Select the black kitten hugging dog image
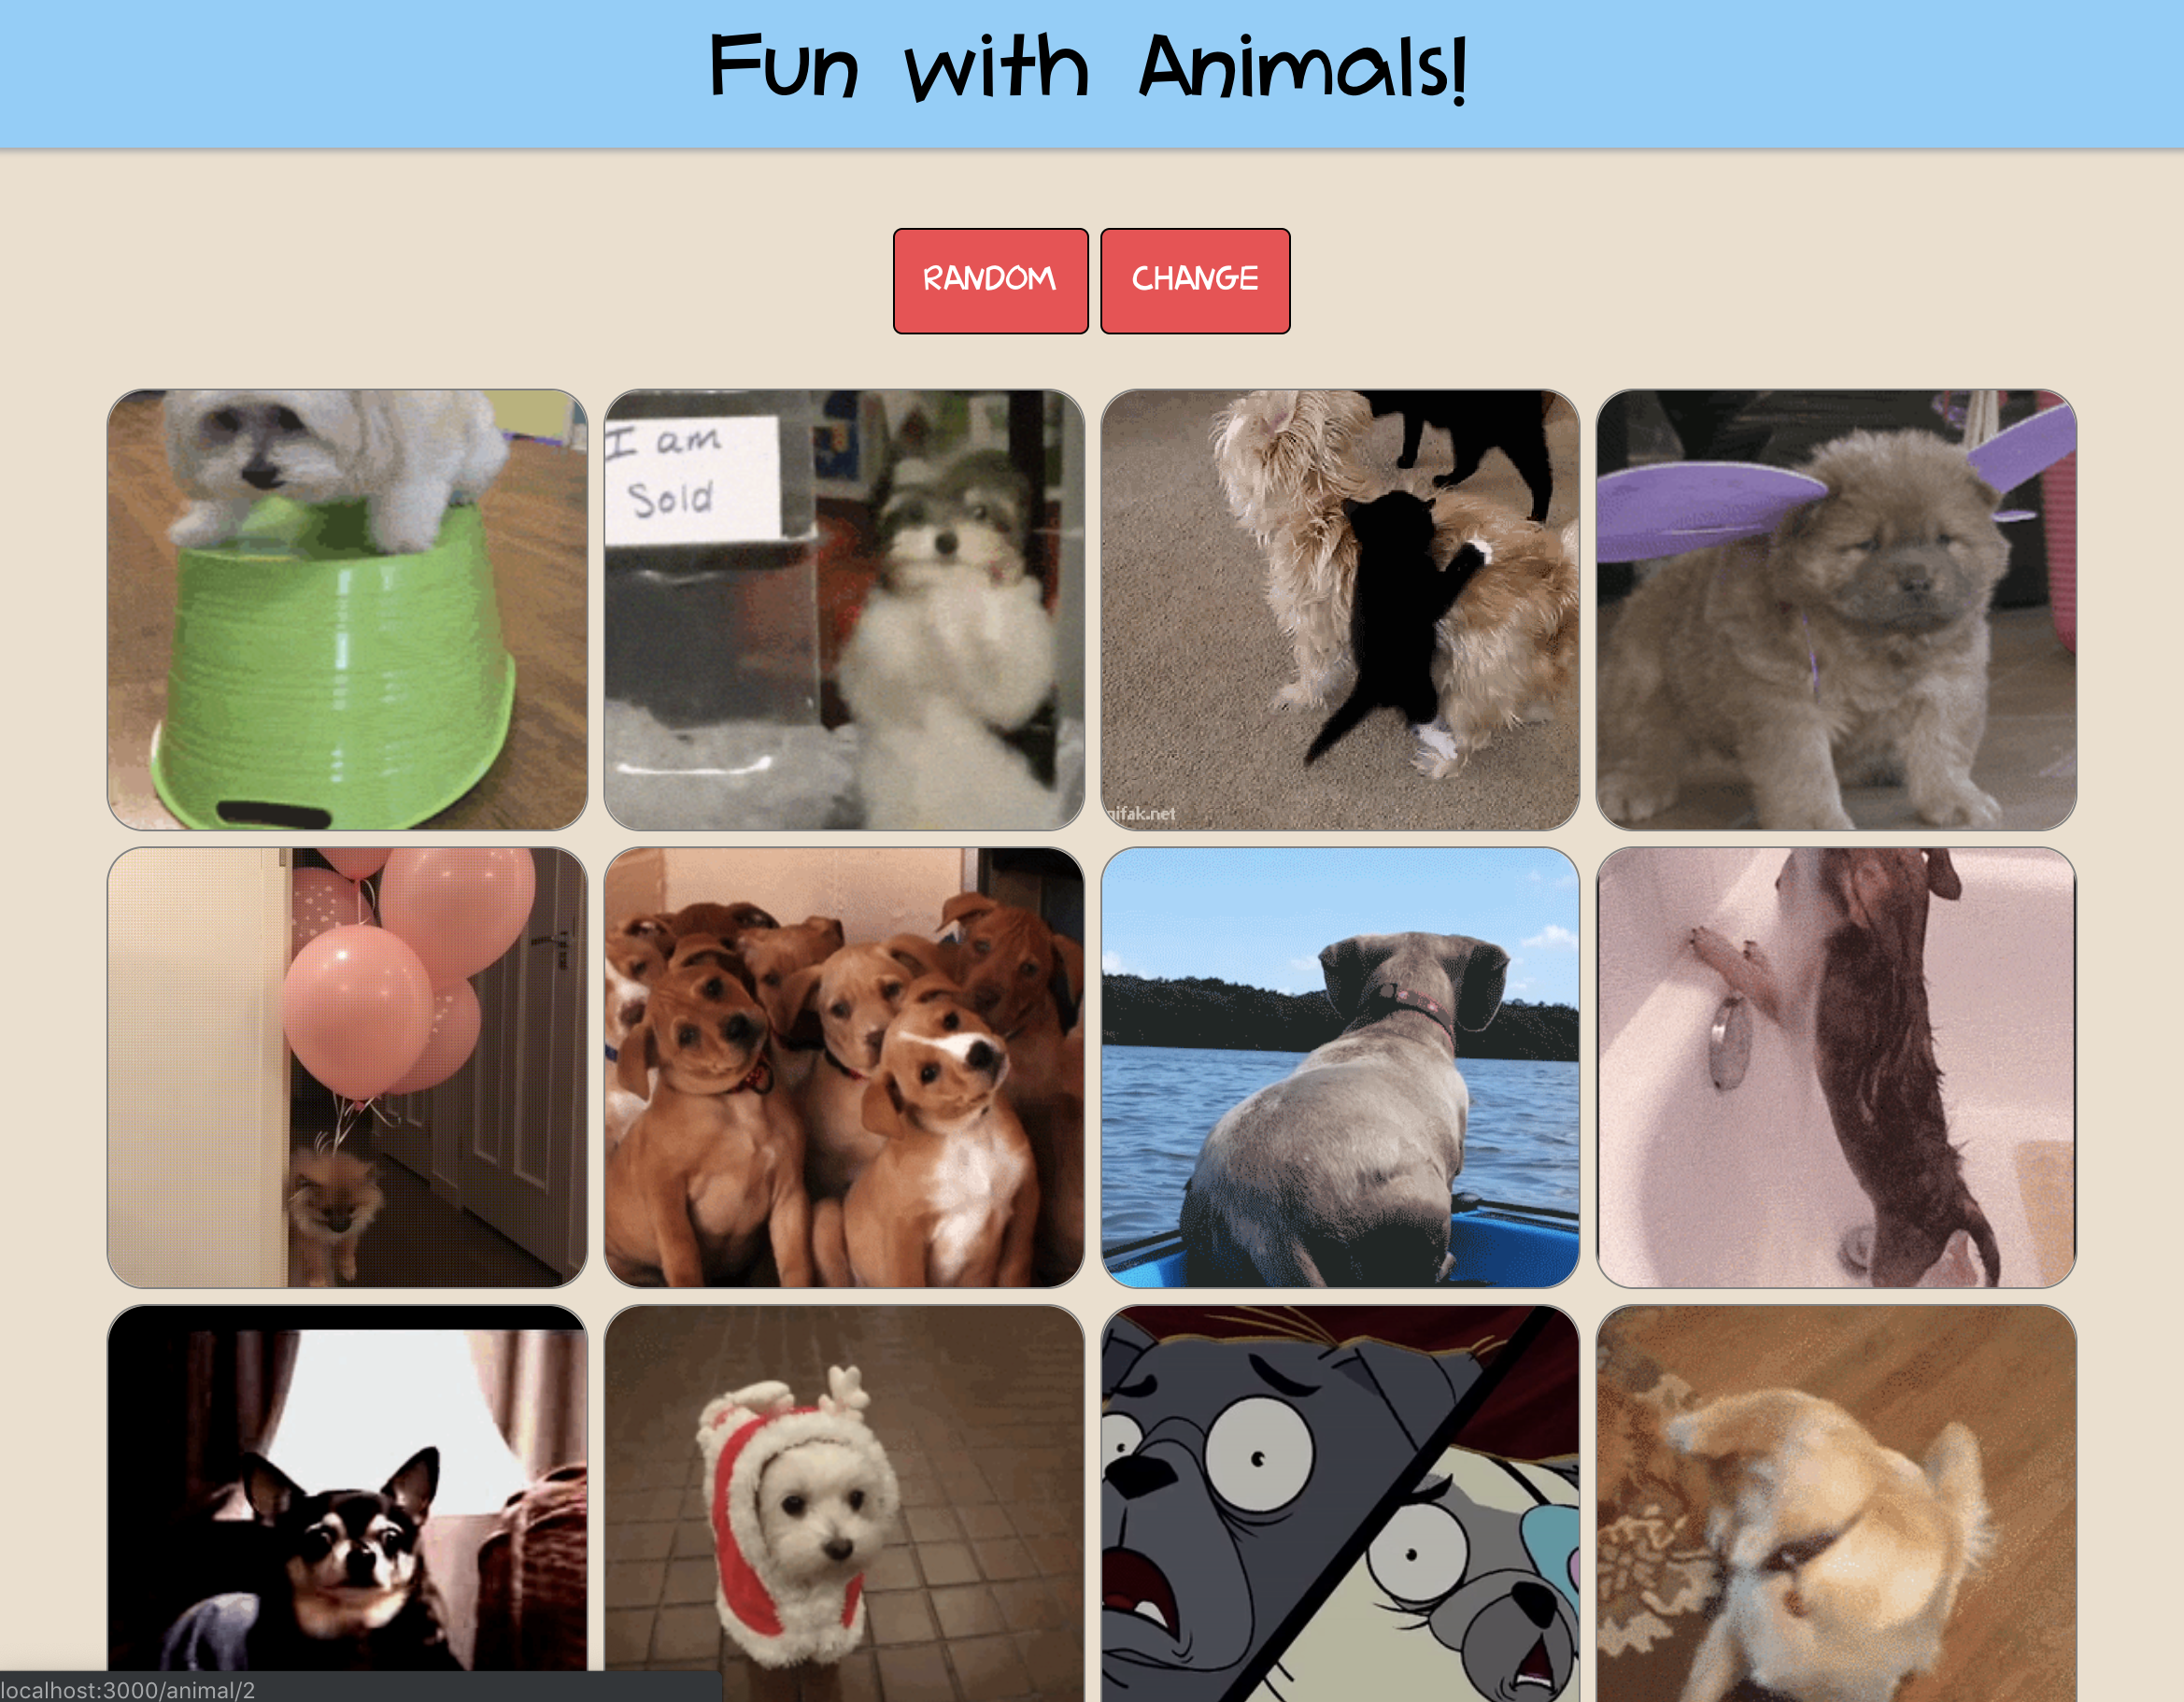Viewport: 2184px width, 1702px height. (1340, 610)
